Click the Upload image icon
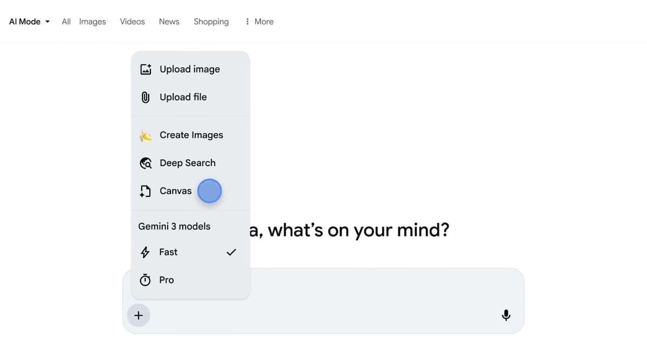The width and height of the screenshot is (647, 364). [x=146, y=69]
